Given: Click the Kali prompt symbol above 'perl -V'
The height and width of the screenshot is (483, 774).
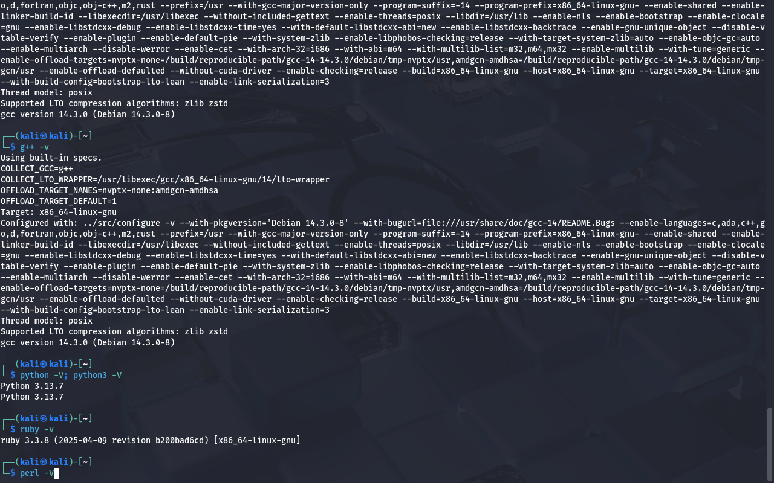Looking at the screenshot, I should point(43,462).
